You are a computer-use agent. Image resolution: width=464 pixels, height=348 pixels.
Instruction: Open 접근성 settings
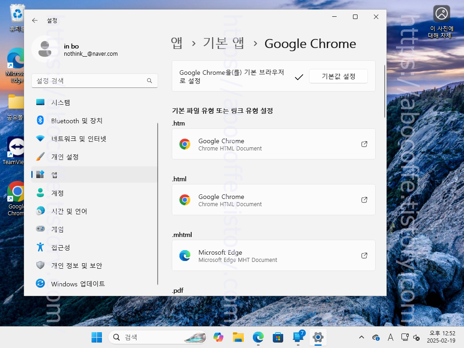pyautogui.click(x=94, y=247)
